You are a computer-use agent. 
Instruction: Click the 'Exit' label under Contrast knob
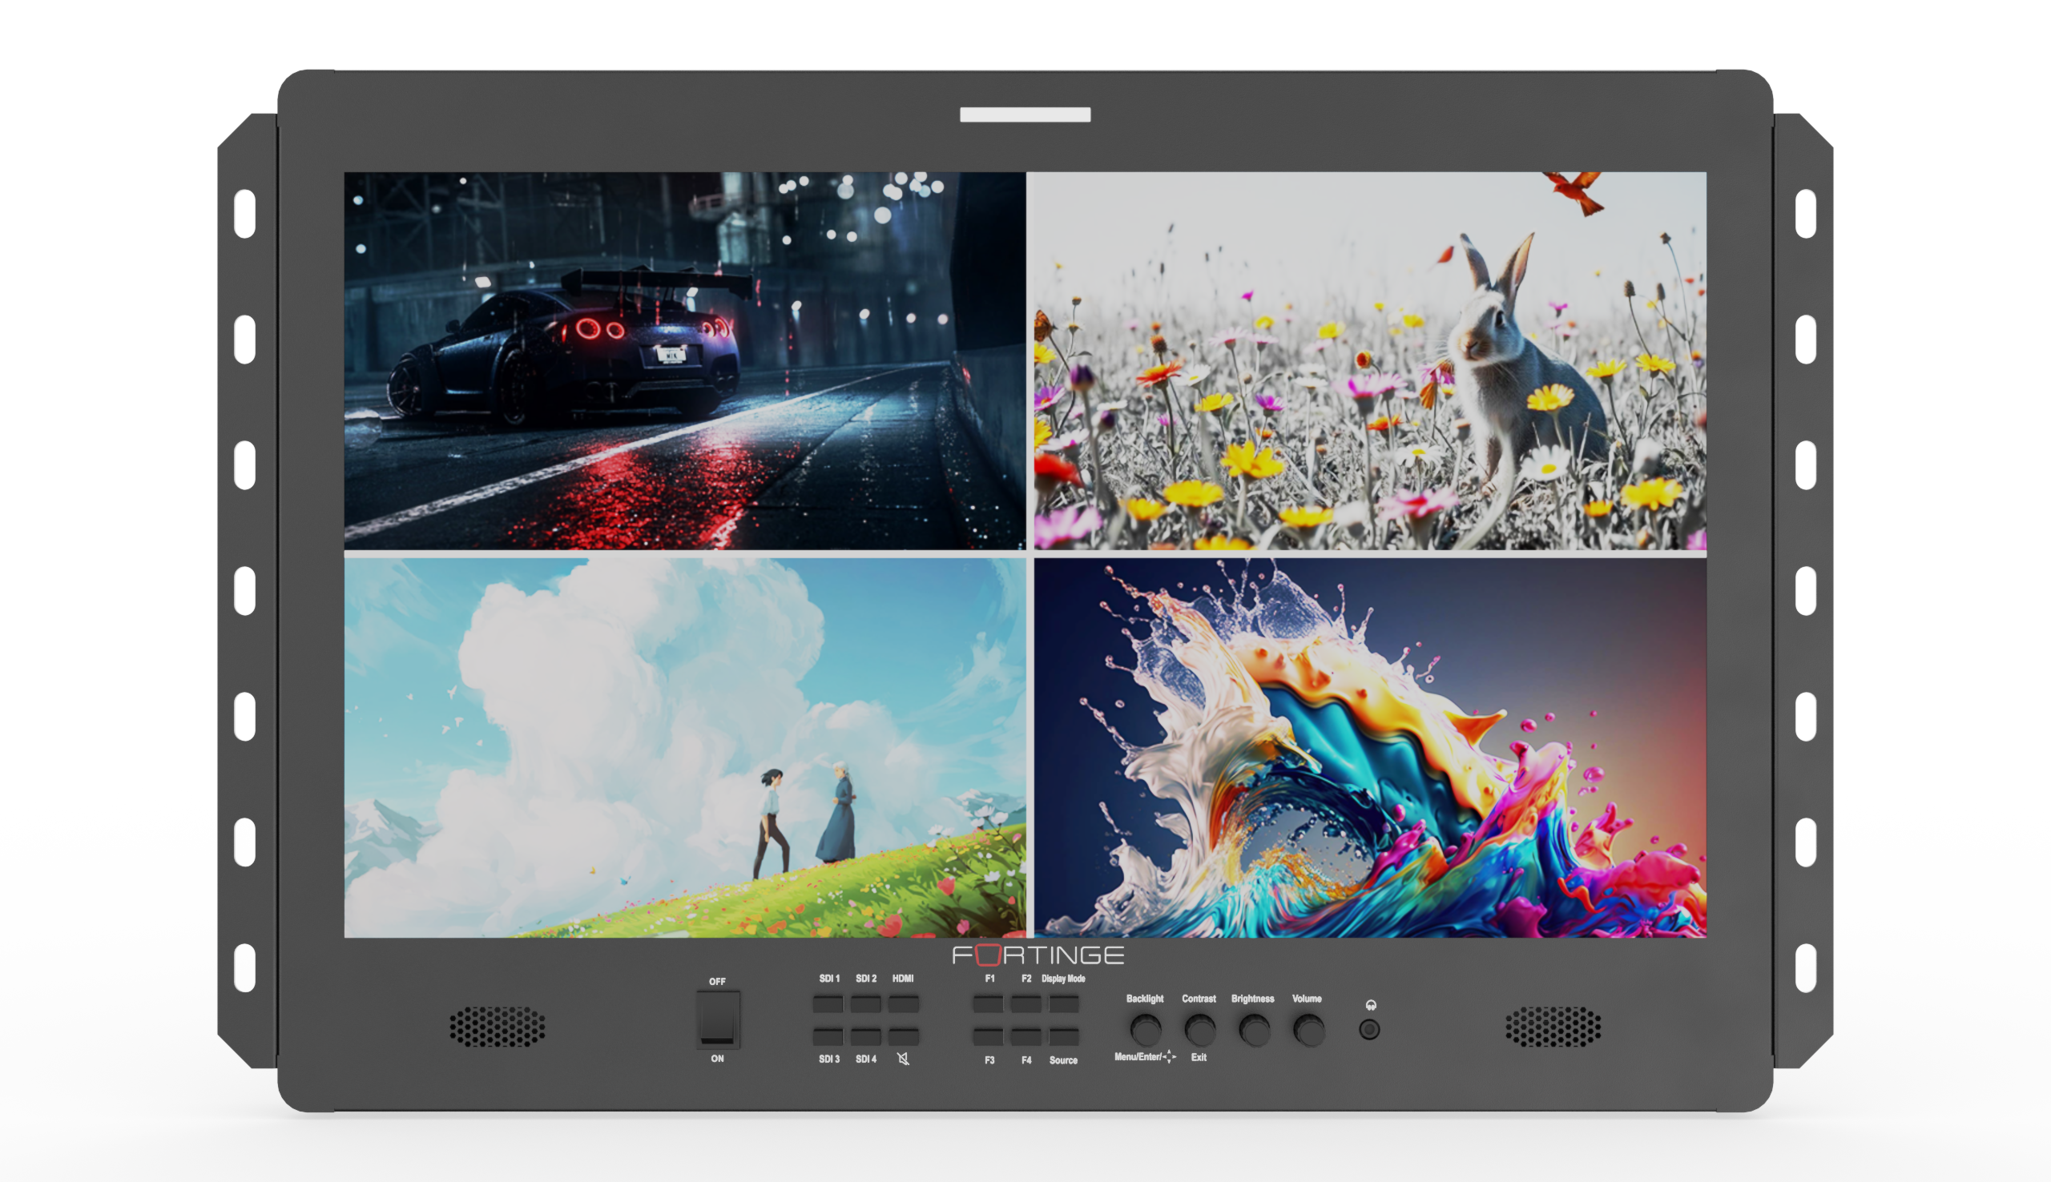(1199, 1058)
